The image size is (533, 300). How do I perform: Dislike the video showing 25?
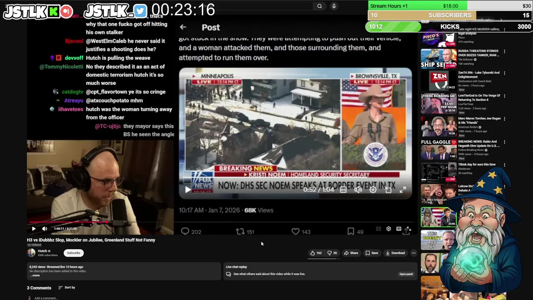pos(332,253)
